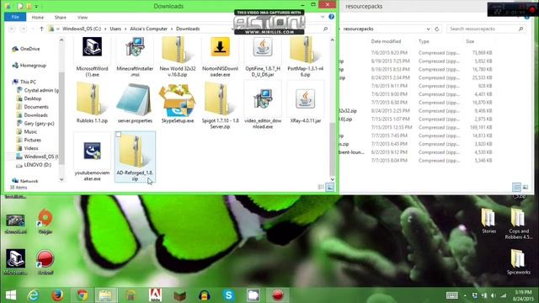Select SkypeSetup.exe file icon
Screen dimensions: 539x303
(x=178, y=99)
